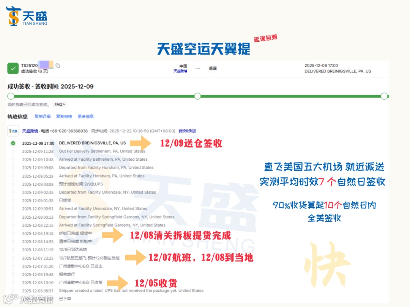Click the 复制详细 link
This screenshot has width=410, height=307.
[43, 116]
